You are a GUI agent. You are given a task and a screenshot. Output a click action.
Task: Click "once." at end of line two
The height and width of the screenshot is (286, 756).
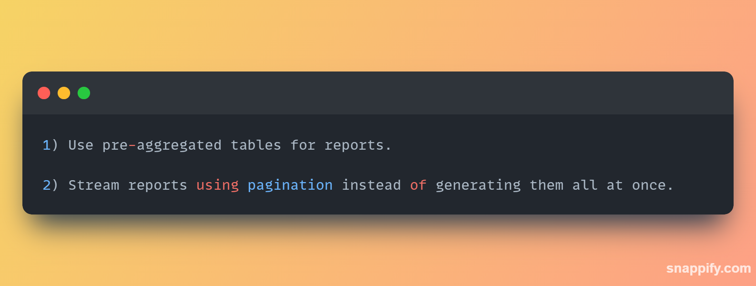coord(652,185)
